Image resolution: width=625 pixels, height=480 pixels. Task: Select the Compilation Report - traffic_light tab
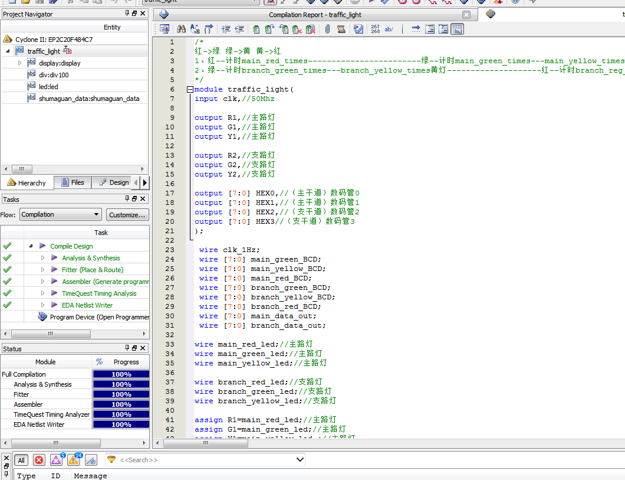click(315, 15)
